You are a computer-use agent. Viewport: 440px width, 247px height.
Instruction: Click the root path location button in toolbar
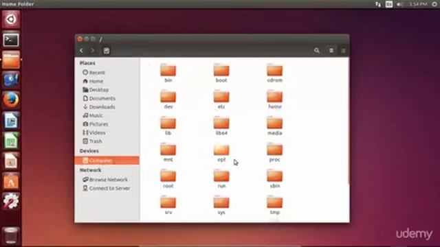click(x=107, y=51)
